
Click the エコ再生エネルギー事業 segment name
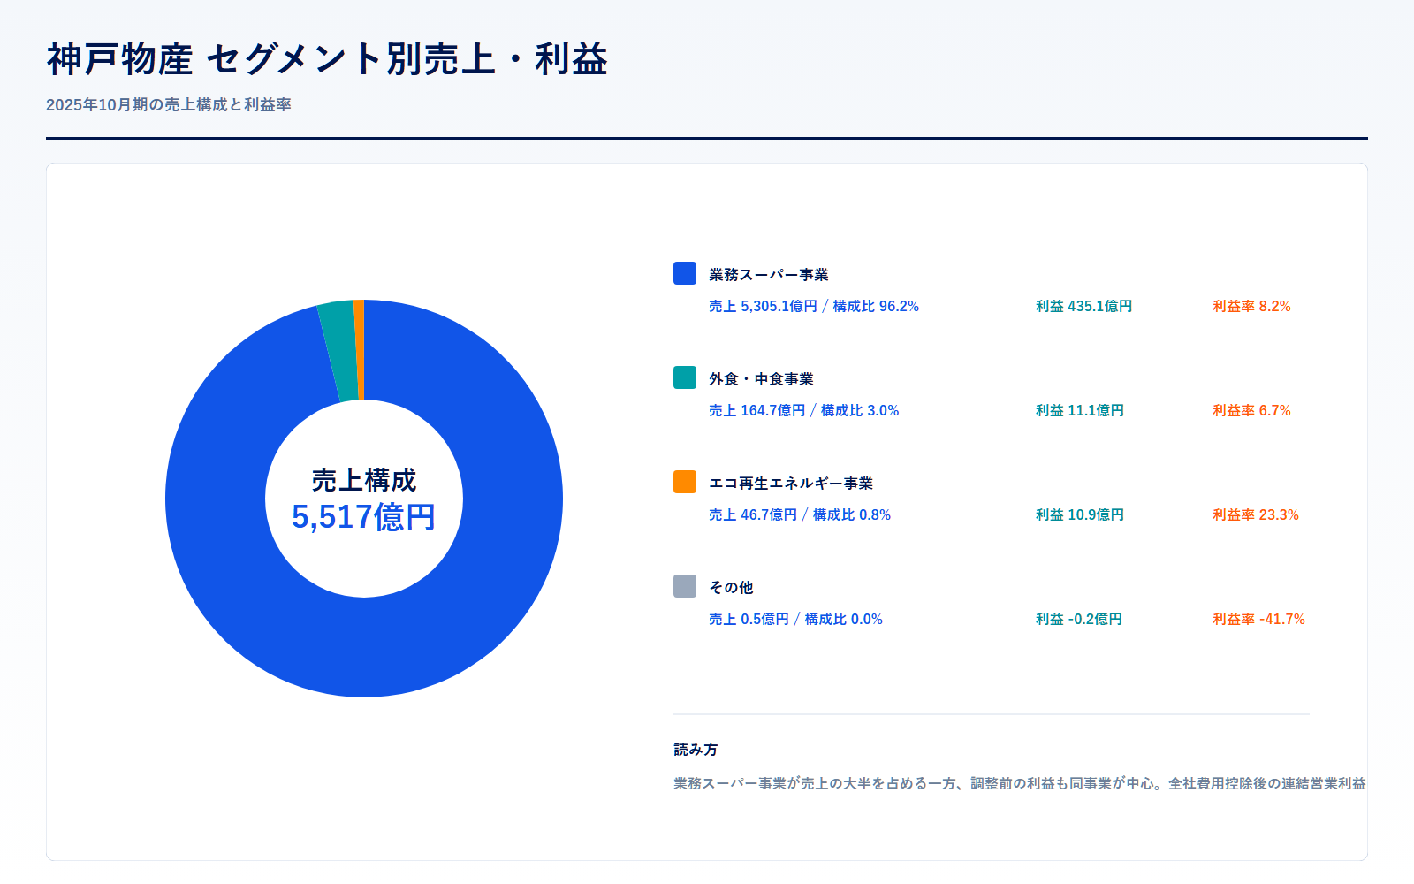pyautogui.click(x=791, y=484)
